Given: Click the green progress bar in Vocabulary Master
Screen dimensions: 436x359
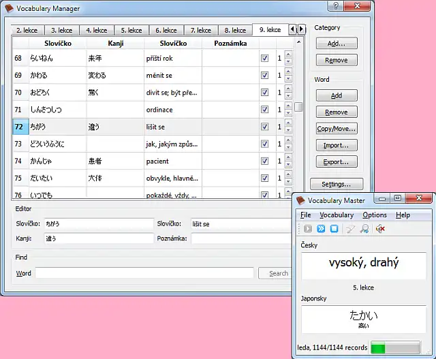Looking at the screenshot, I should point(395,347).
